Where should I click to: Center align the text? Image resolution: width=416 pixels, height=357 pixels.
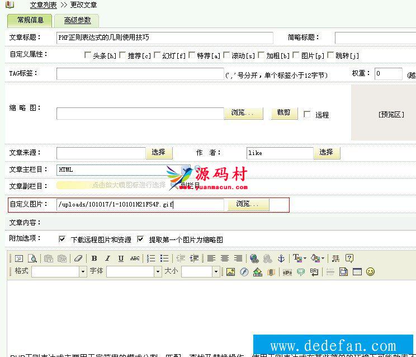pos(225,259)
